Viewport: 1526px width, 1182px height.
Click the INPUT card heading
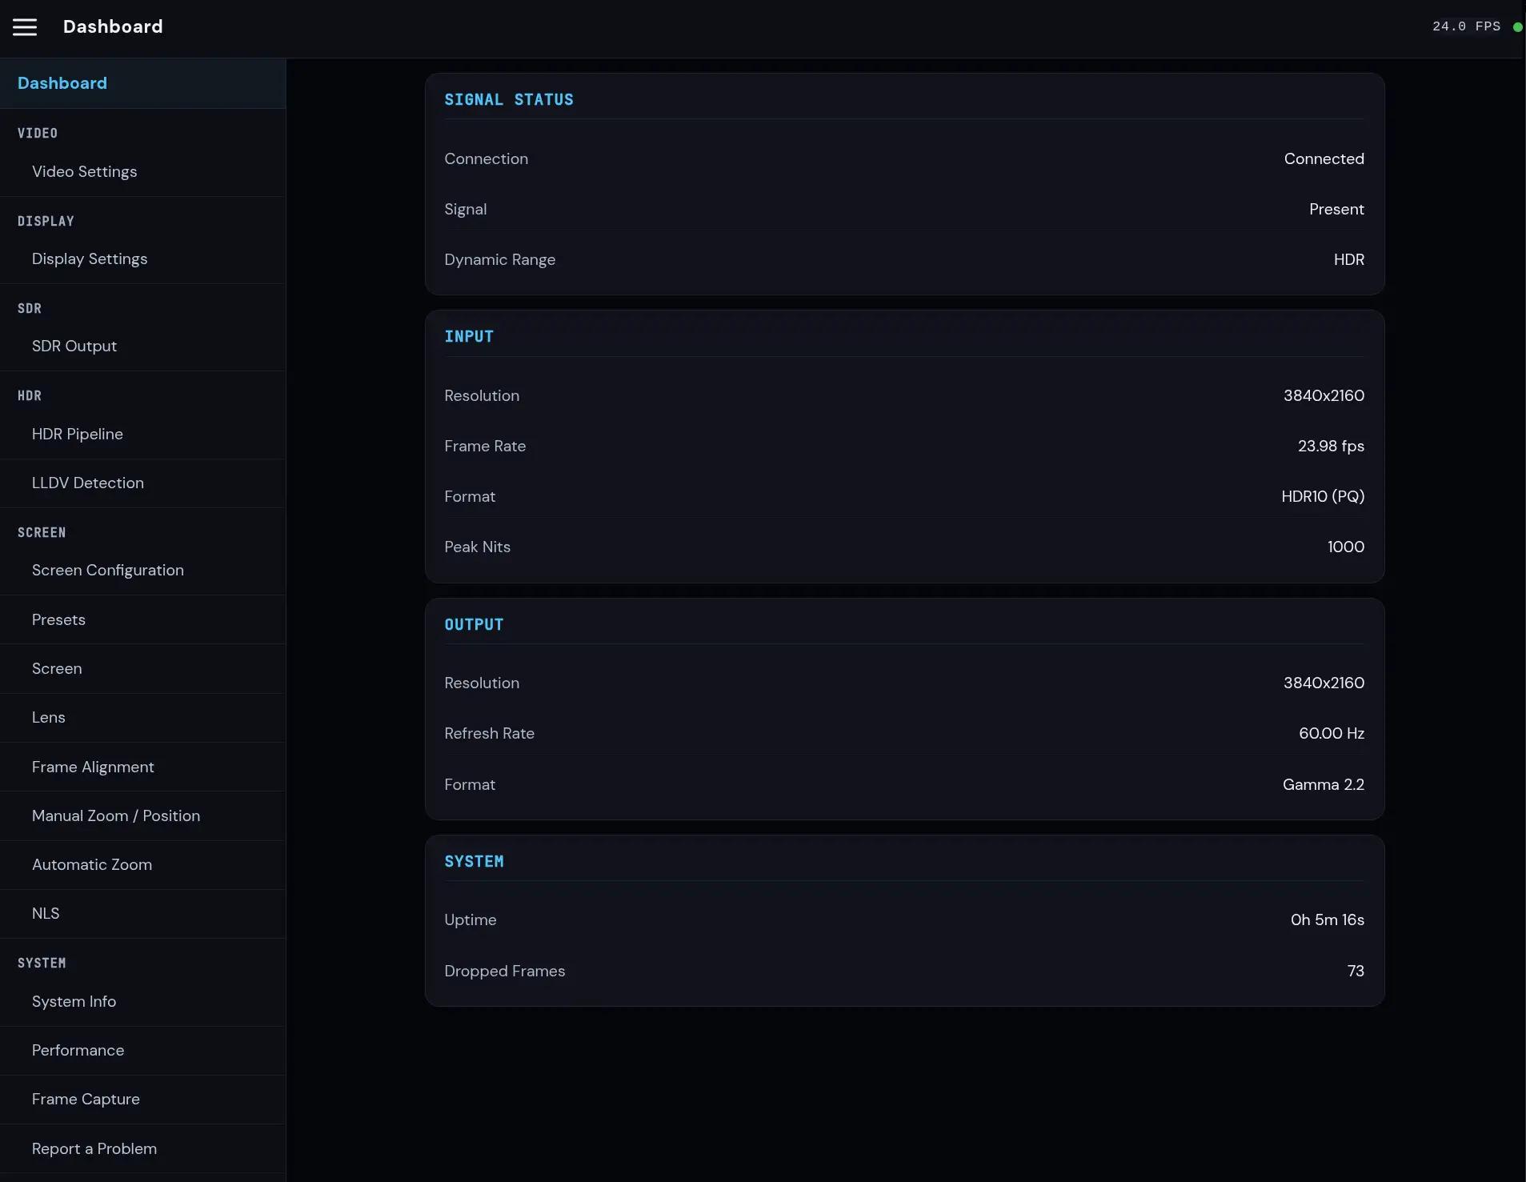[469, 337]
